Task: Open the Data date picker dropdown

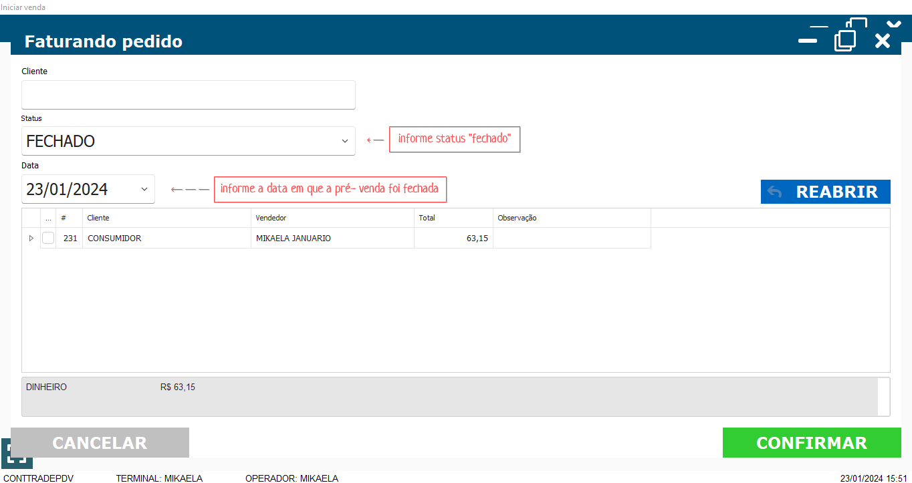Action: (x=144, y=189)
